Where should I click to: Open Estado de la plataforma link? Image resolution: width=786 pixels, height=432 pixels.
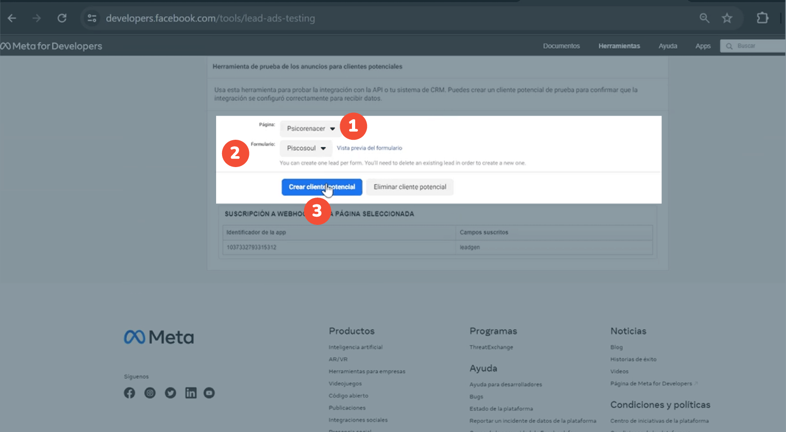click(x=501, y=409)
